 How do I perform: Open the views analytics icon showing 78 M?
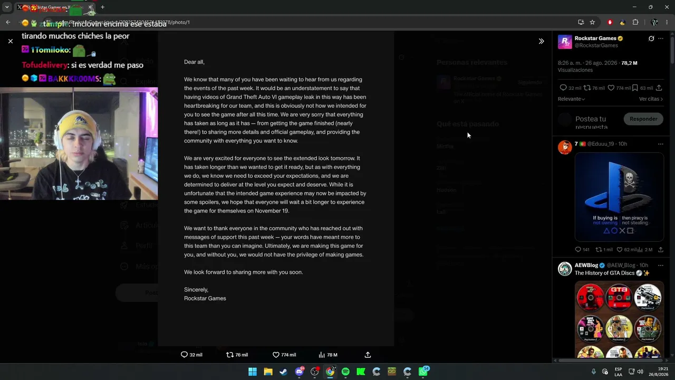(322, 355)
